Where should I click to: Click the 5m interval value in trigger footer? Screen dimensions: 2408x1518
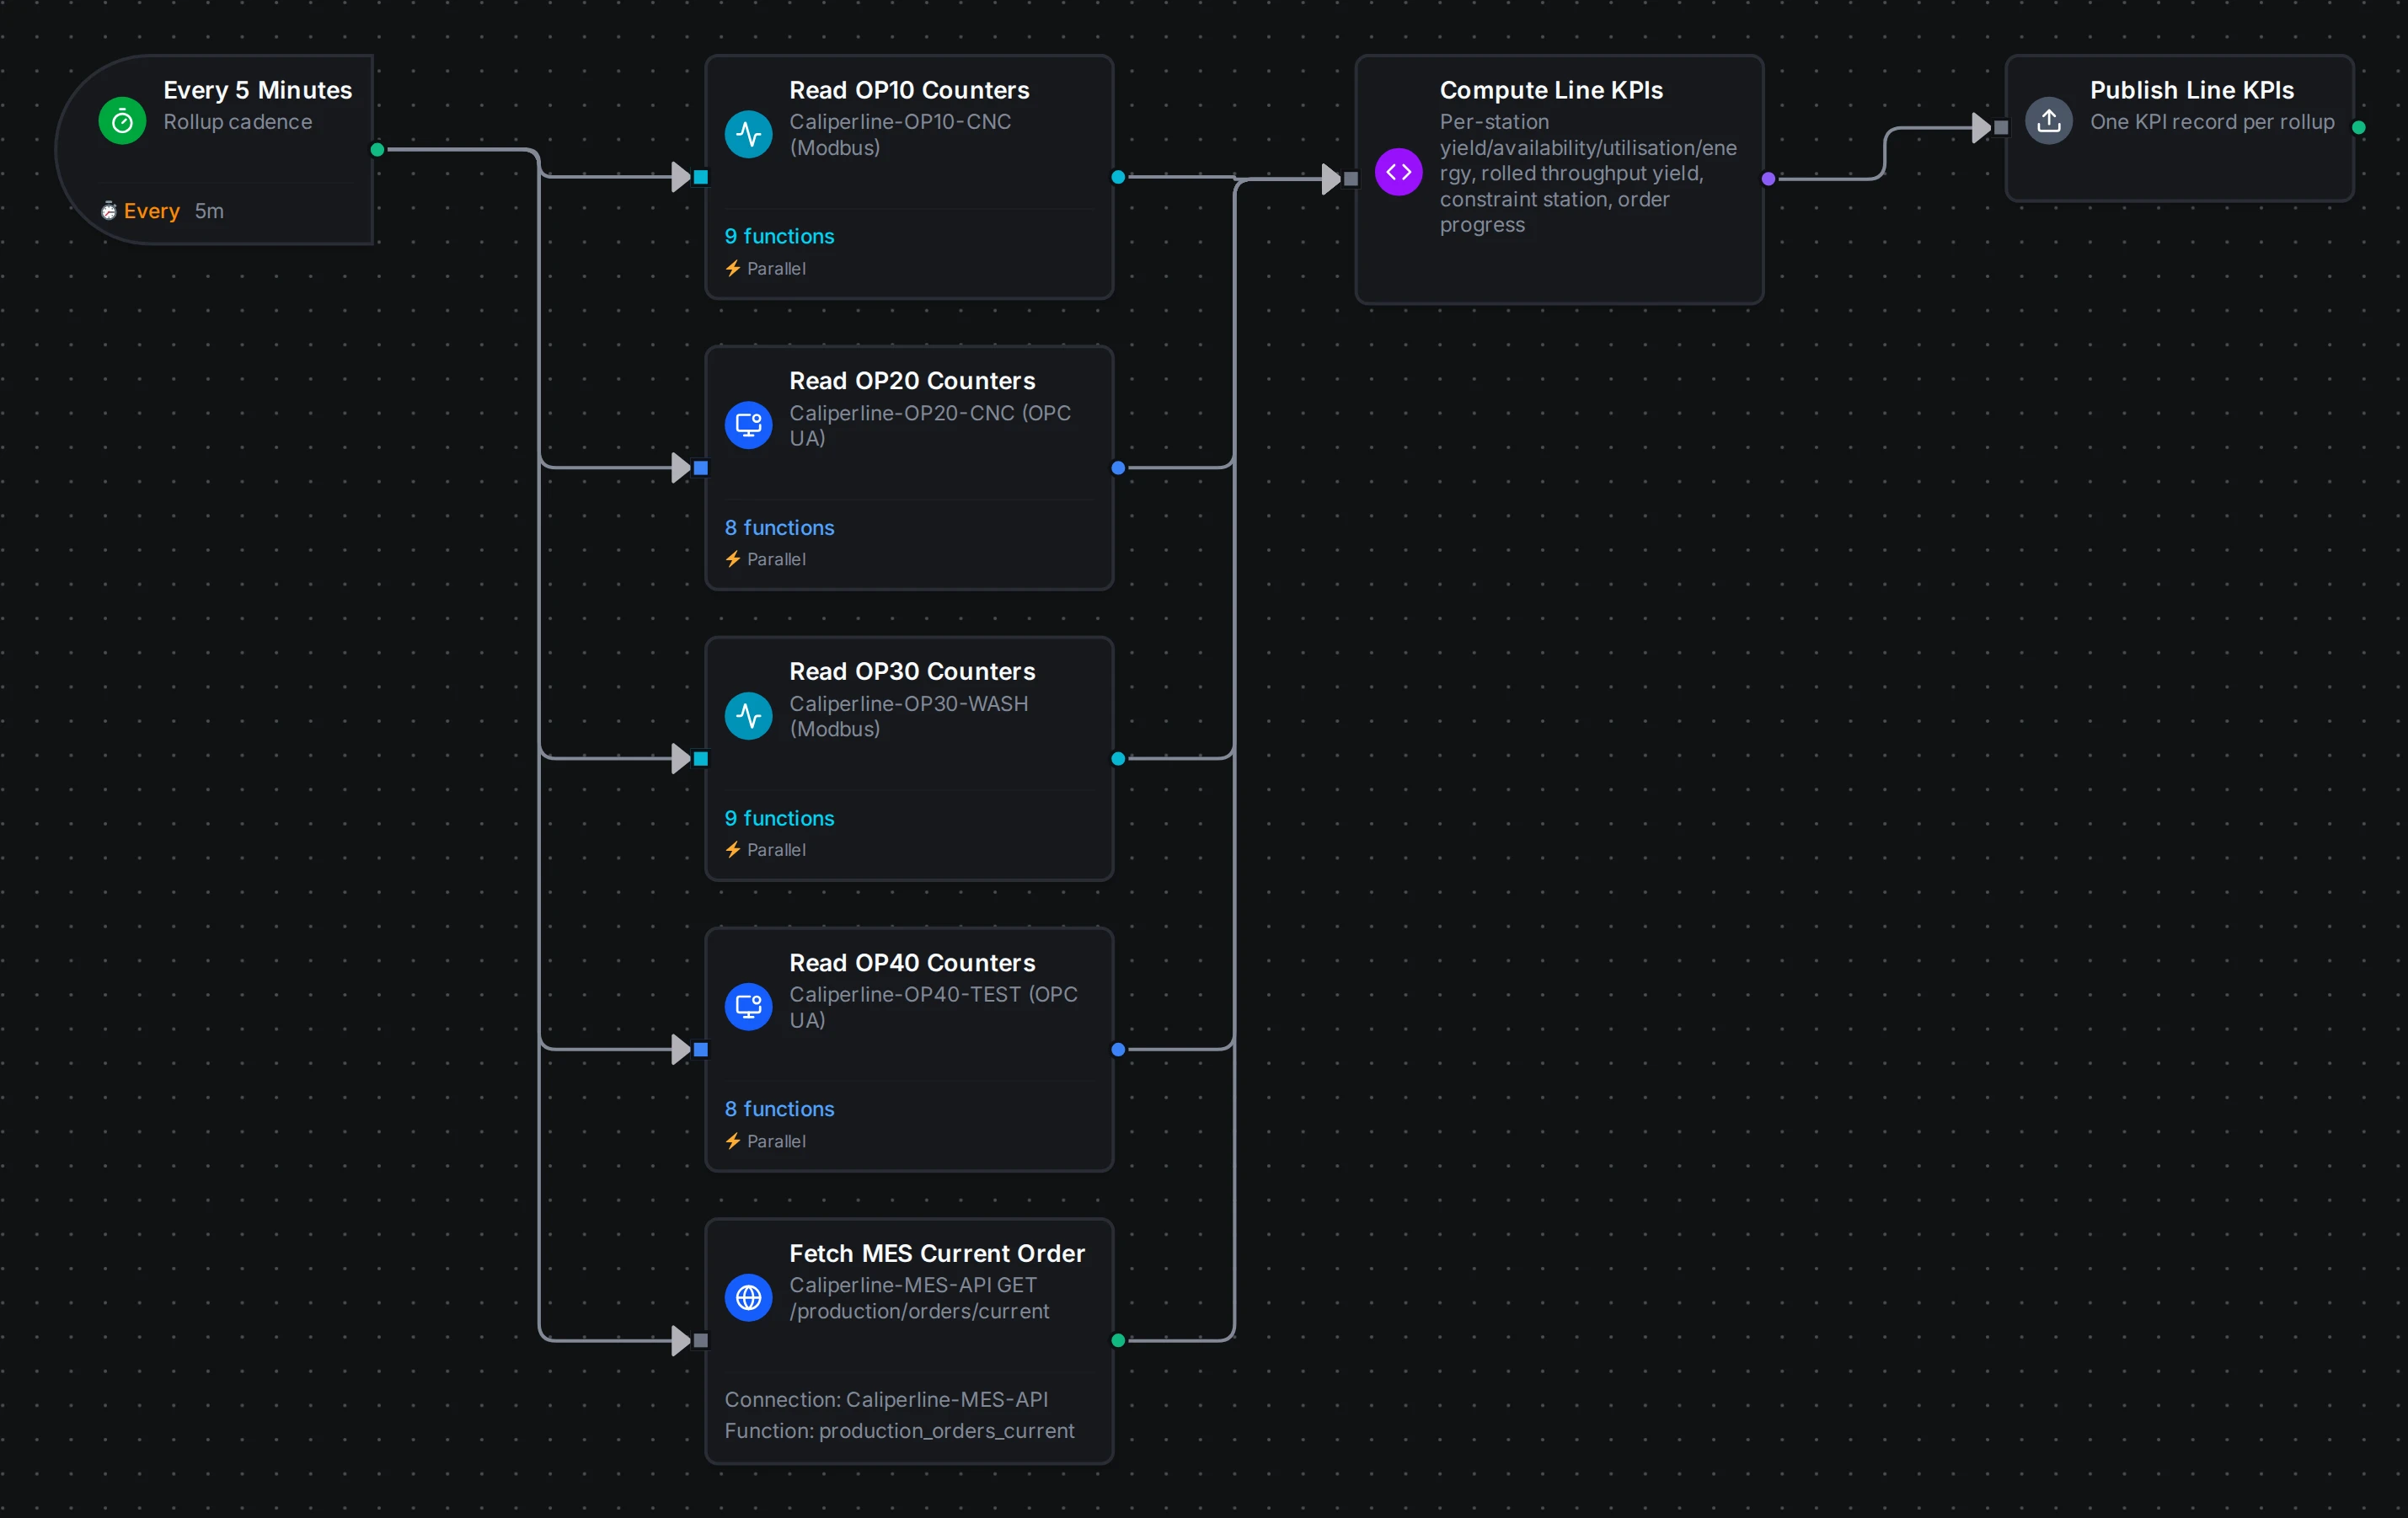(x=209, y=211)
